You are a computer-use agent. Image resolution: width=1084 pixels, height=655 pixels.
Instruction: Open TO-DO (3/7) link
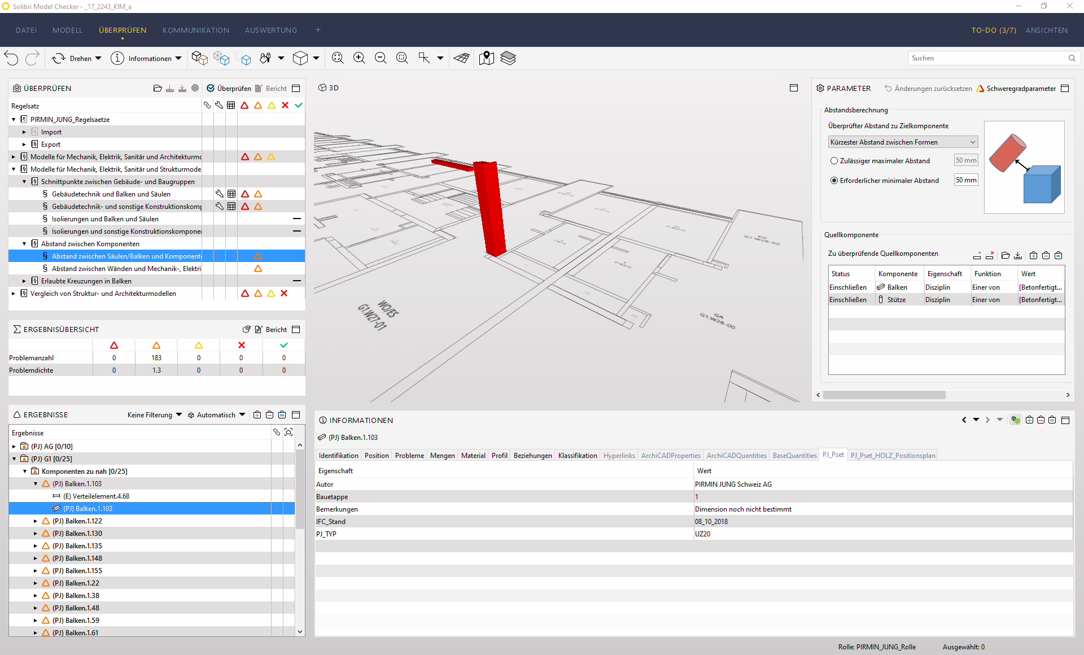click(x=994, y=30)
